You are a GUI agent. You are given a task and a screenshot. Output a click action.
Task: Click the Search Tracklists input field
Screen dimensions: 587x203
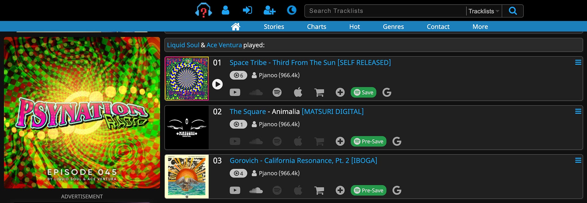point(385,11)
